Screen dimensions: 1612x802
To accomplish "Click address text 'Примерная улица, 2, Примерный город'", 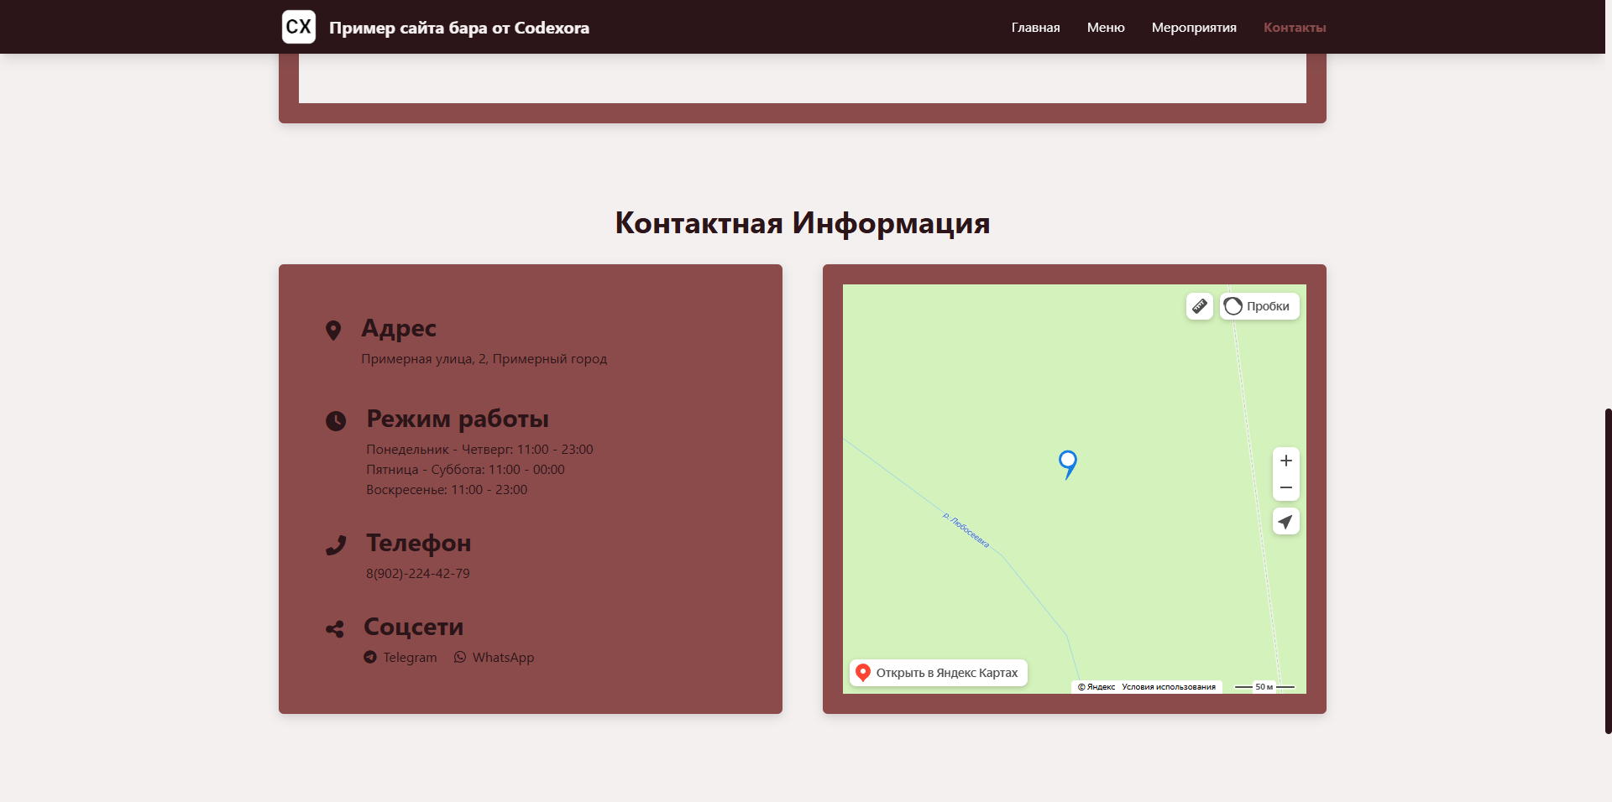I will 484,359.
